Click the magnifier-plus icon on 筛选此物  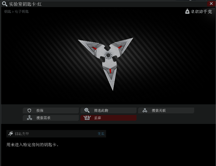87,110
